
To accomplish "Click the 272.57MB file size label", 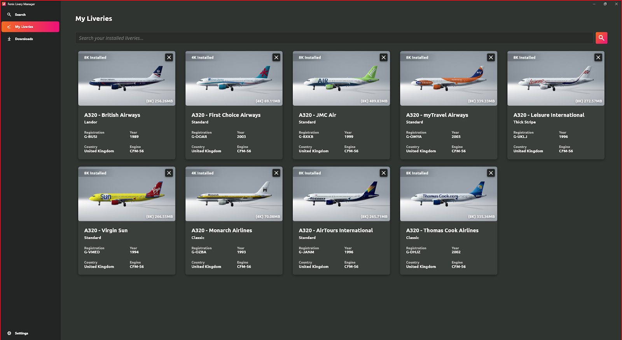I will pos(589,101).
